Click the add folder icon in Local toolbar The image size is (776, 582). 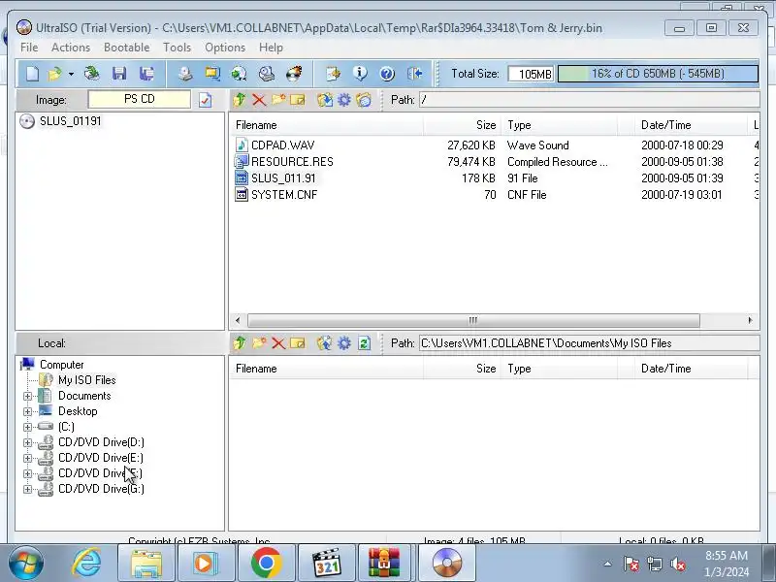click(325, 343)
